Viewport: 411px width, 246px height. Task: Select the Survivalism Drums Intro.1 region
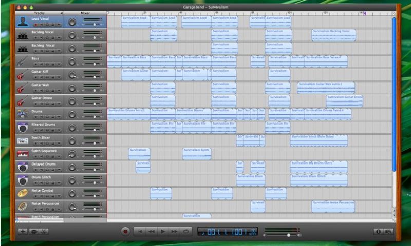tap(128, 114)
